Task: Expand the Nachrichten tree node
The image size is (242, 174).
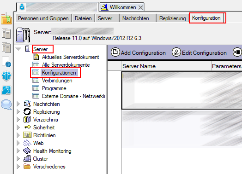Action: [x=18, y=104]
